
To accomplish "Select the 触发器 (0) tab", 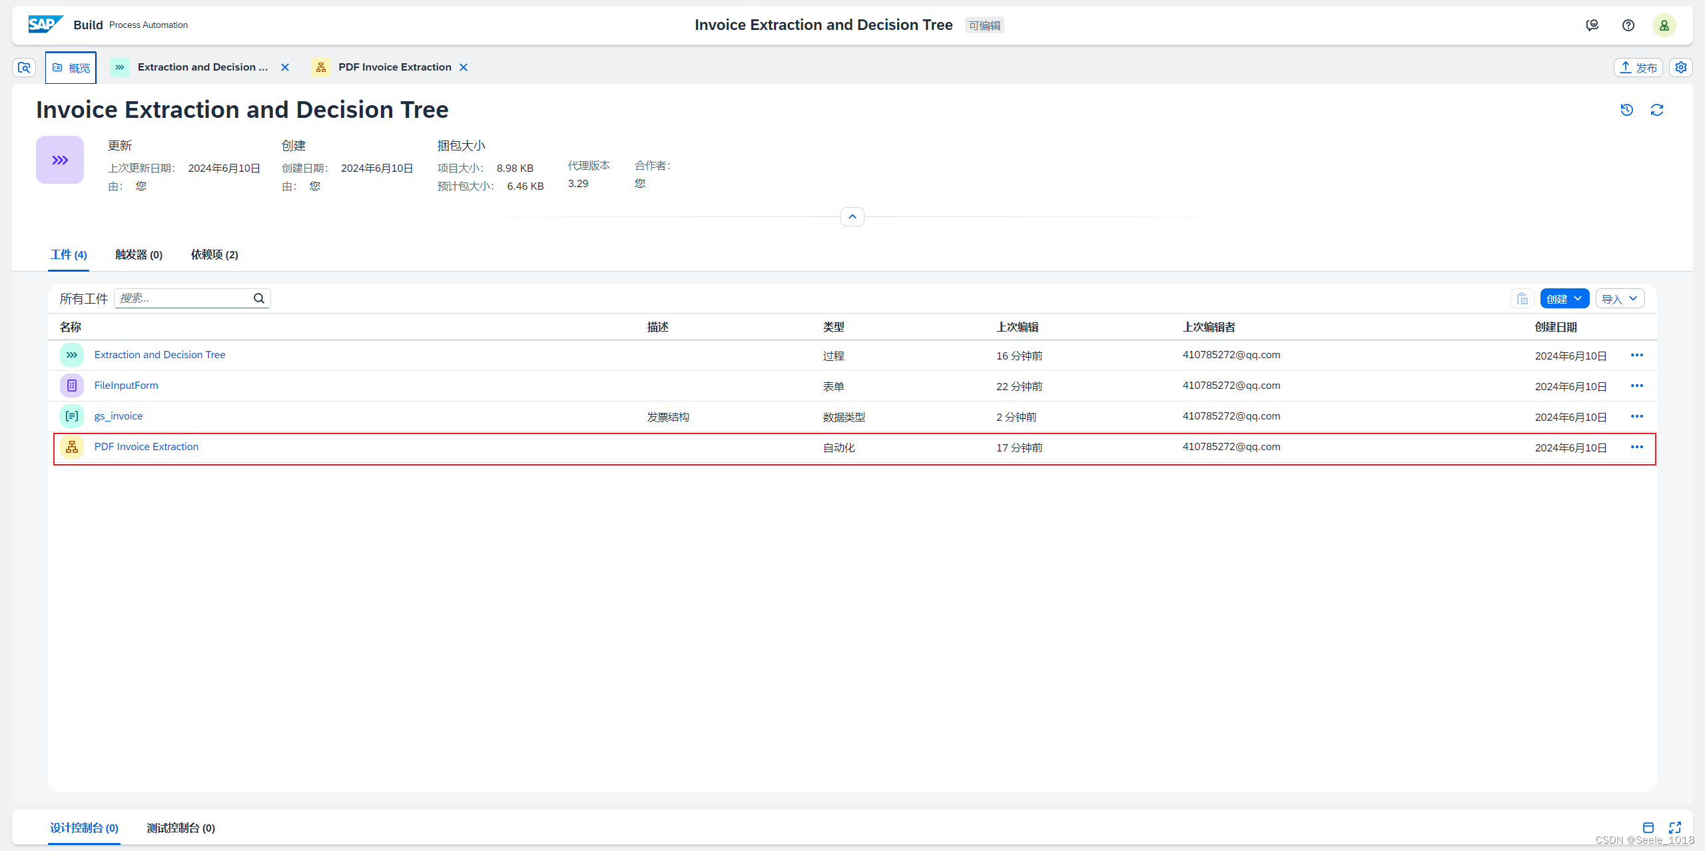I will click(x=139, y=254).
